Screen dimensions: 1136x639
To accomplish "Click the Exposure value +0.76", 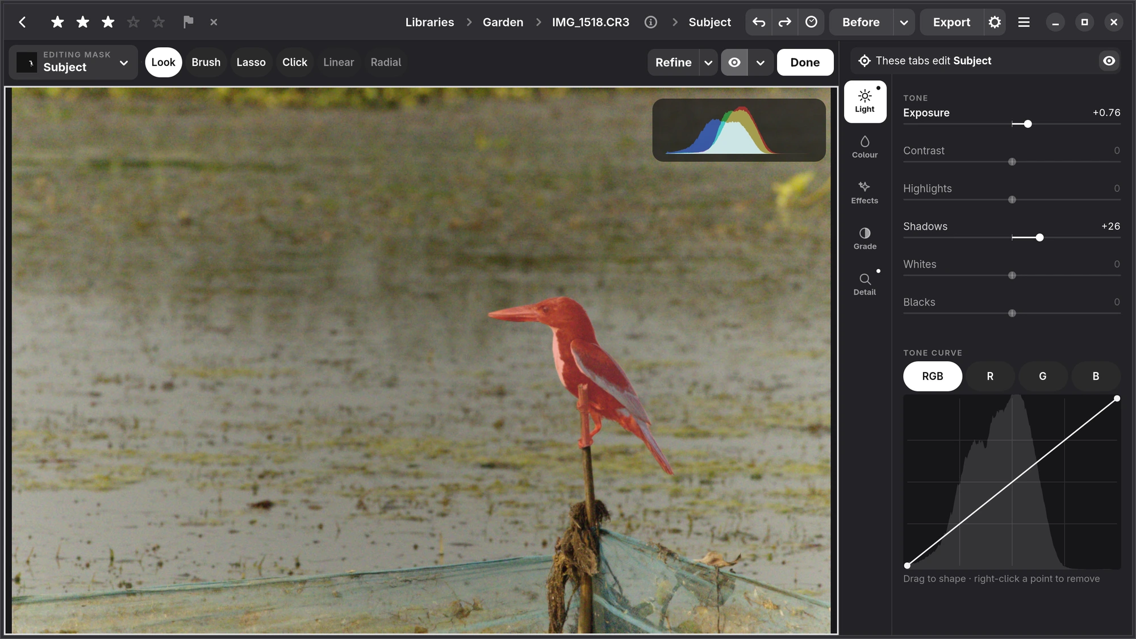I will (x=1106, y=112).
